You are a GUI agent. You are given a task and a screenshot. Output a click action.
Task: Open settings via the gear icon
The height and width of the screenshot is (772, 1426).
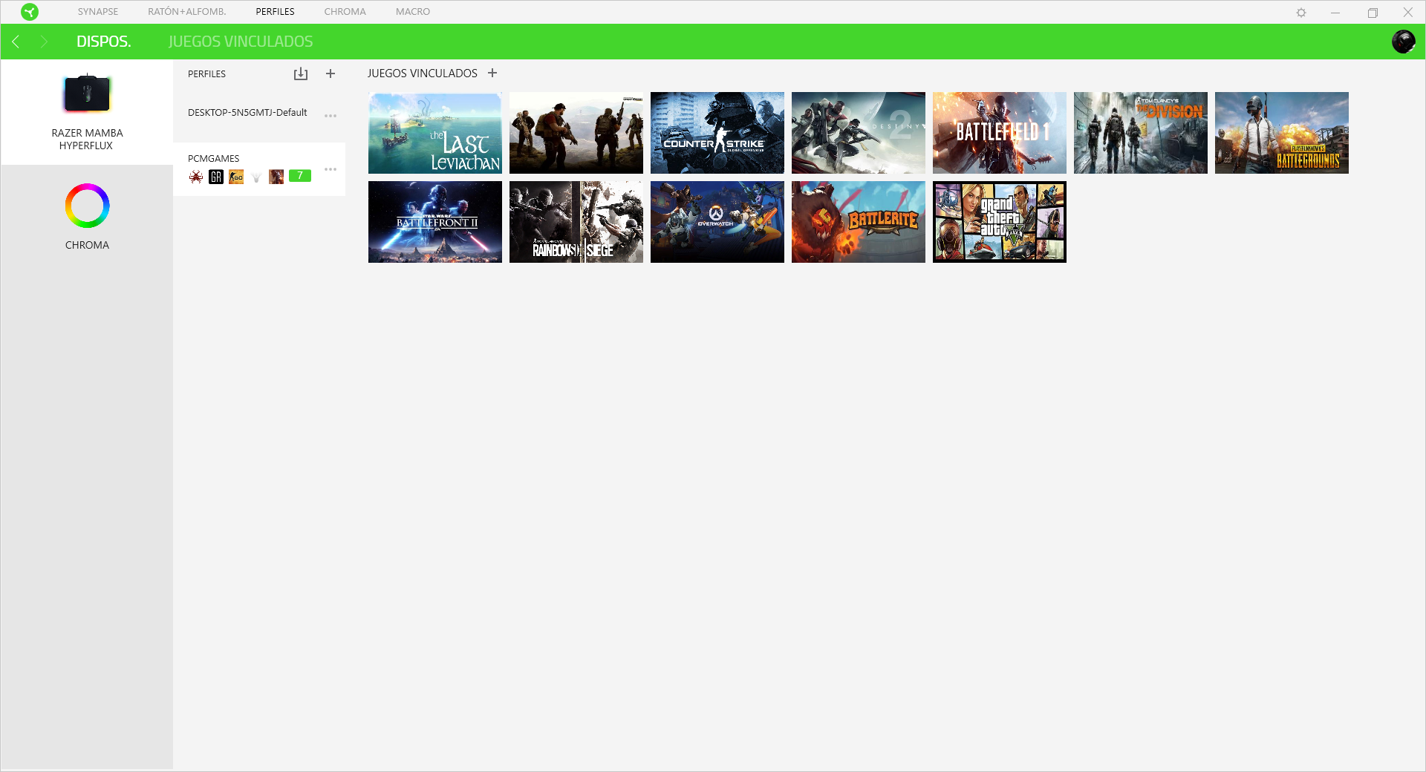(x=1301, y=13)
